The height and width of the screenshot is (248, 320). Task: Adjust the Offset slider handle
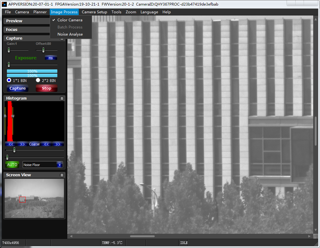tap(43, 50)
